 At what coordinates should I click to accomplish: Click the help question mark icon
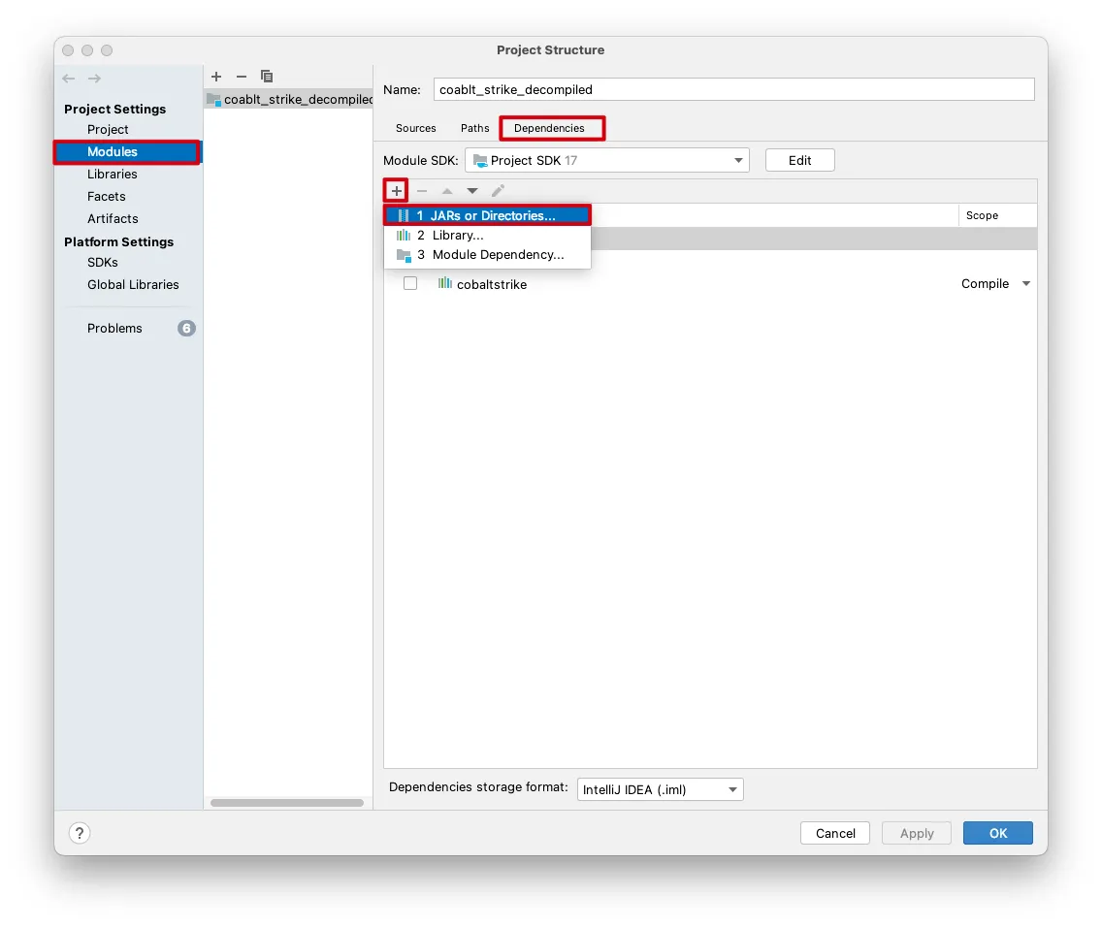[80, 833]
